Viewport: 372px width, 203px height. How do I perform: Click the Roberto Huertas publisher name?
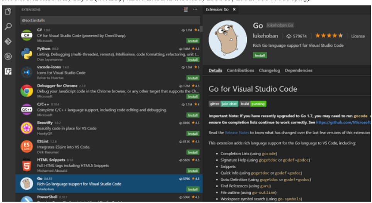(50, 78)
